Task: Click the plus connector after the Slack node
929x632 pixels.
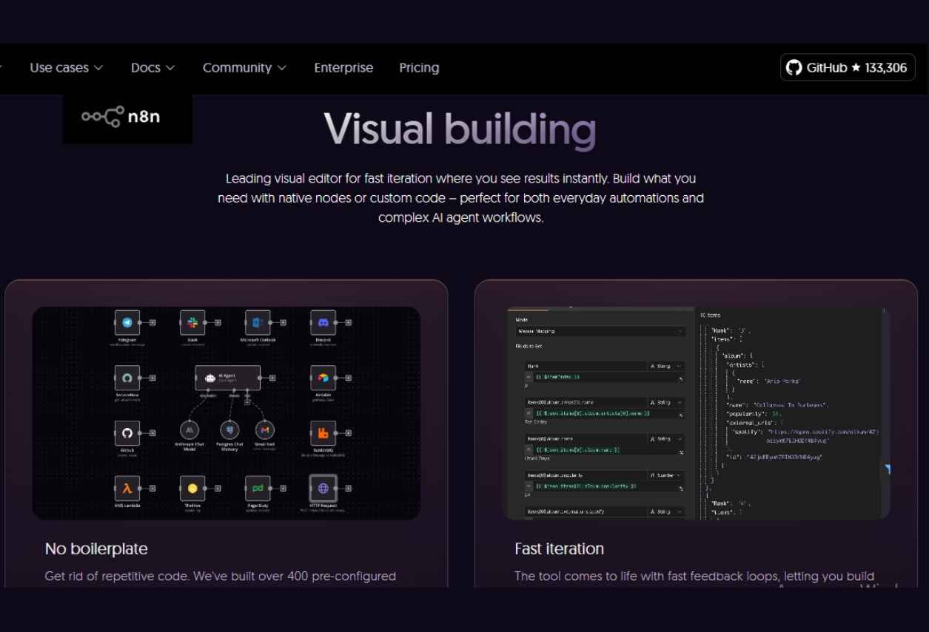Action: (x=218, y=322)
